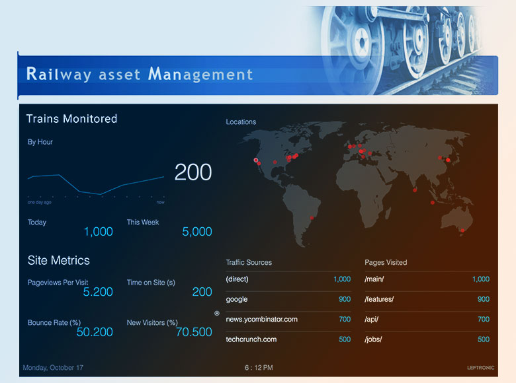Click the Traffic Sources heading
516x383 pixels.
(x=249, y=262)
